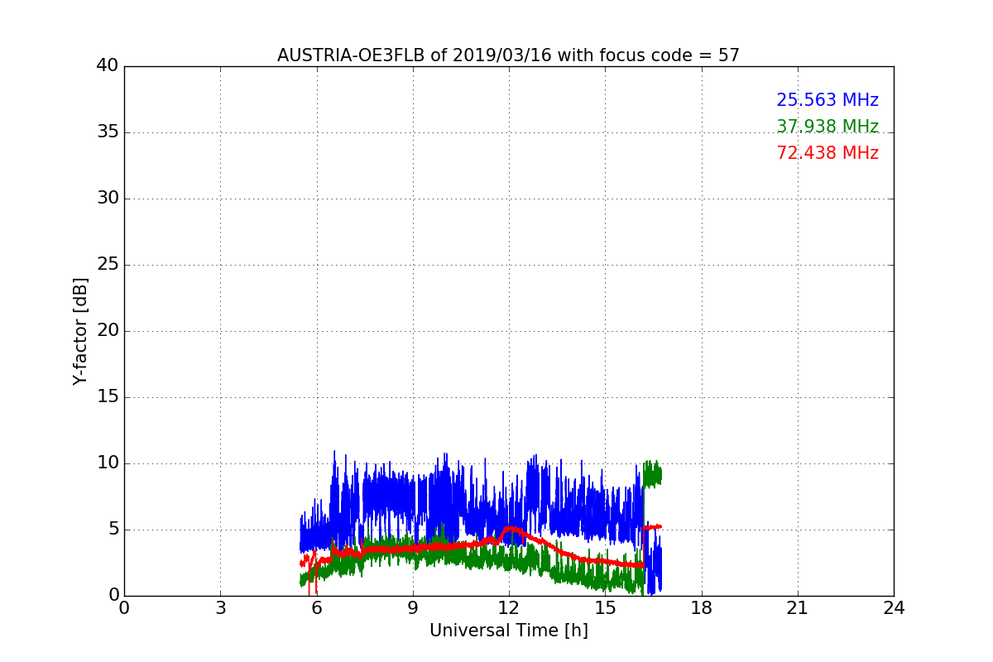
Task: Click the y-axis tick label 10
Action: click(108, 463)
